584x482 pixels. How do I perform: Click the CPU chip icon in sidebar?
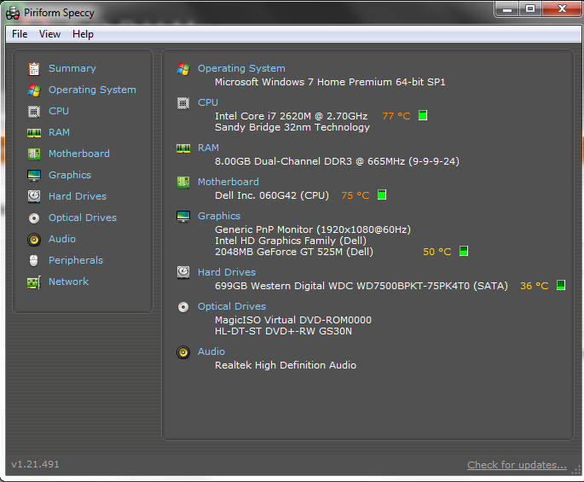pyautogui.click(x=34, y=111)
